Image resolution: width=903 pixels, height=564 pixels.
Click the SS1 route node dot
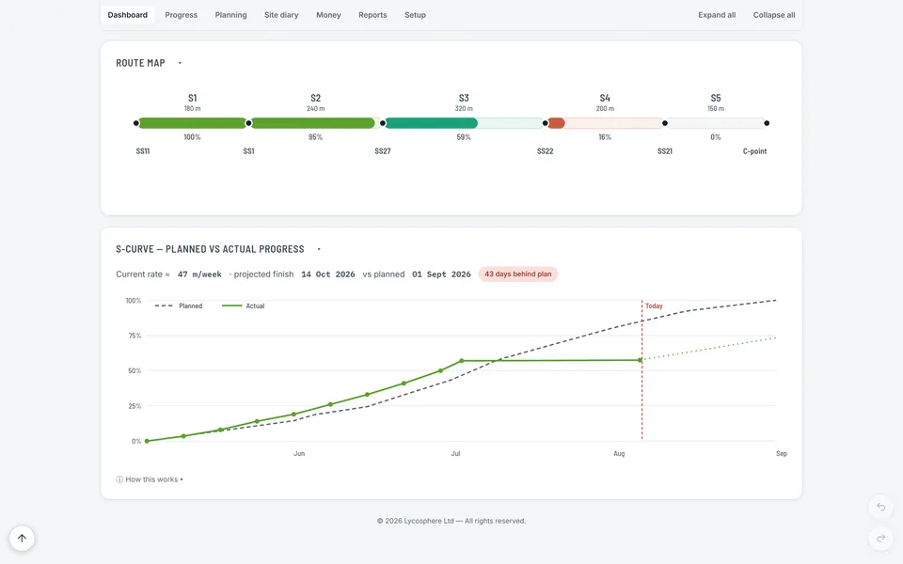coord(248,123)
